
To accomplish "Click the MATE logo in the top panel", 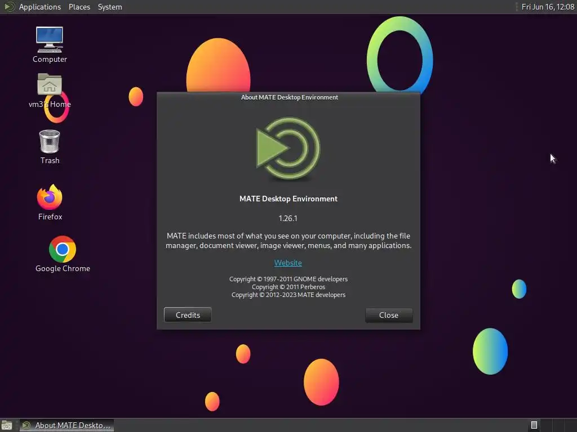I will pos(9,7).
